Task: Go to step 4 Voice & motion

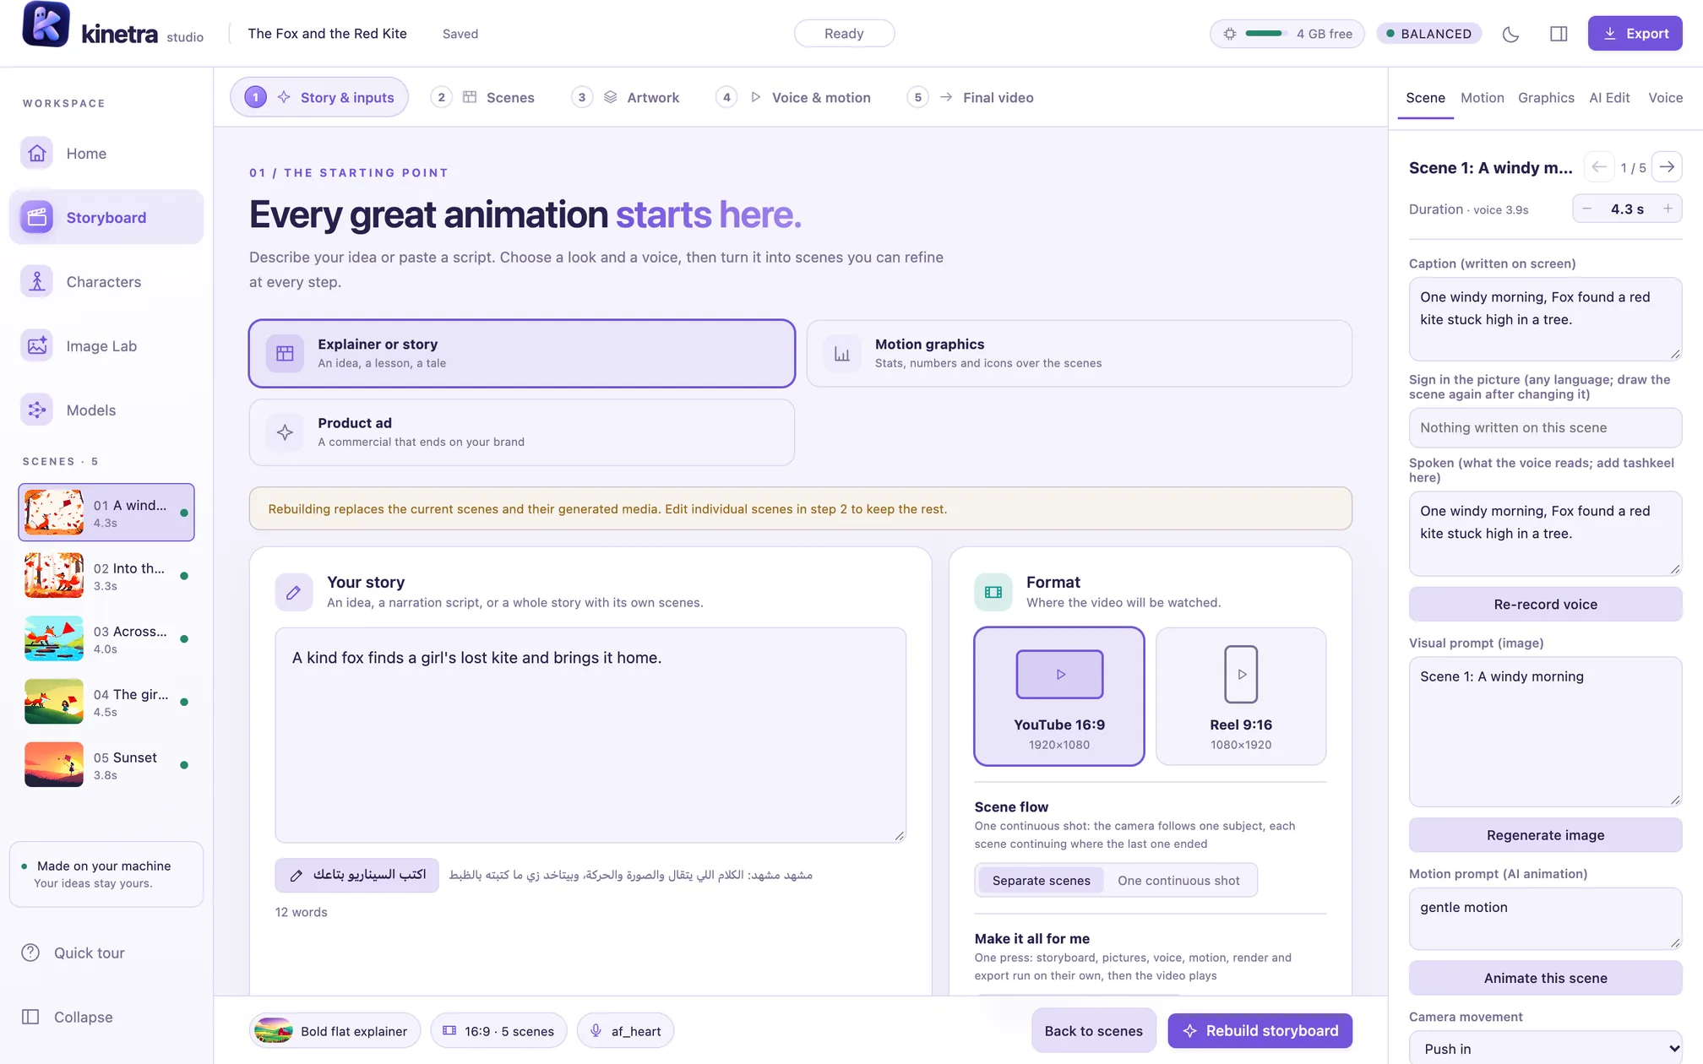Action: click(x=793, y=97)
